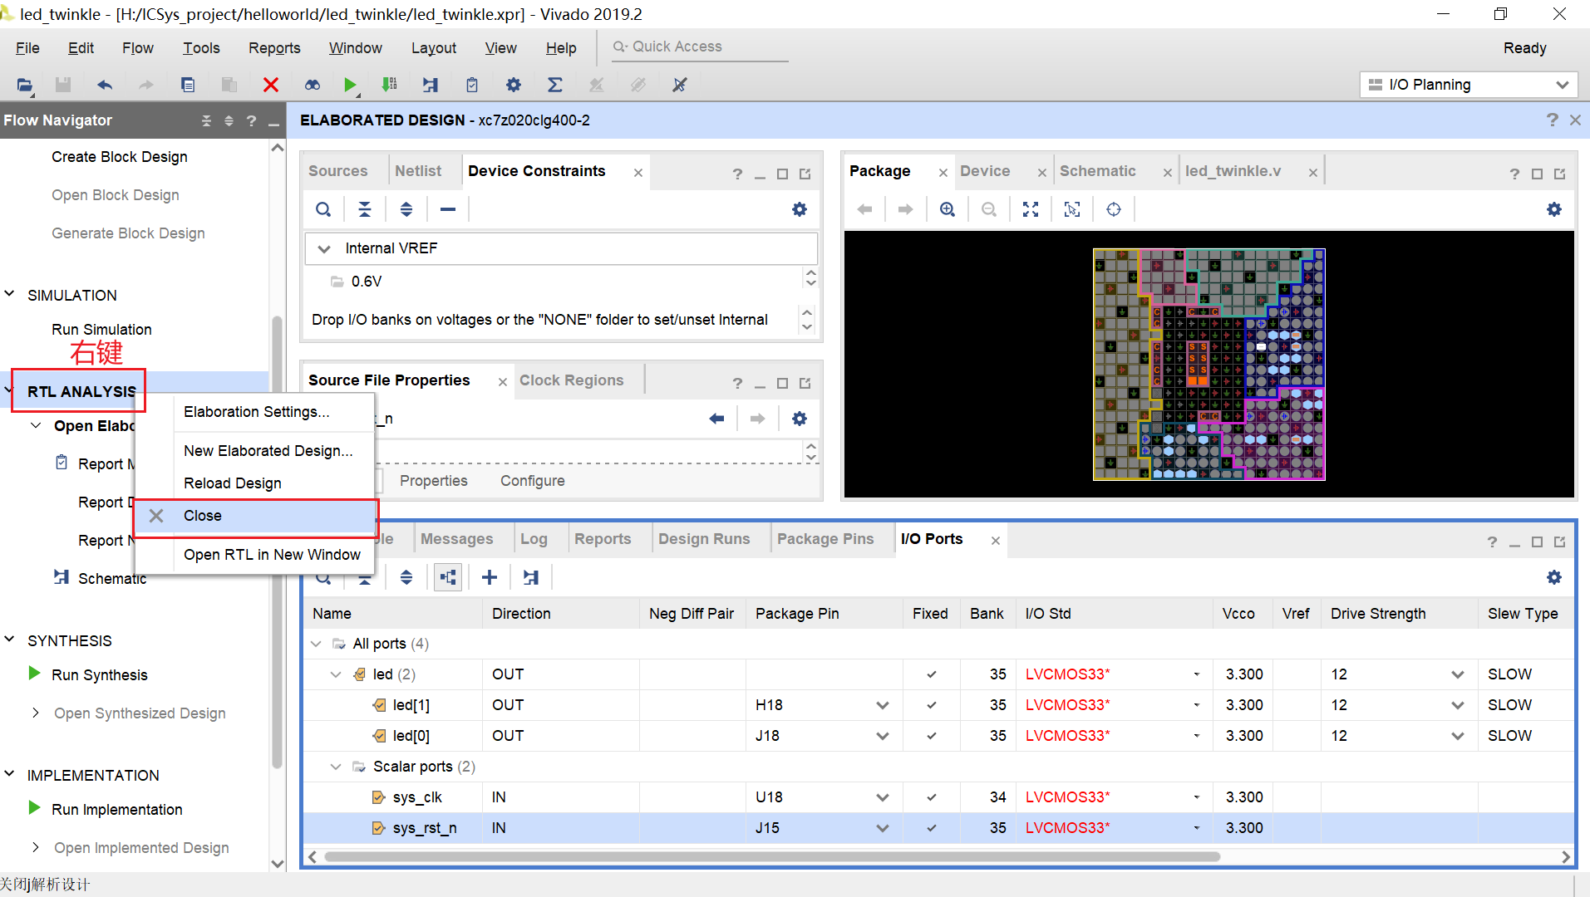
Task: Open the I/O Planning layout dropdown
Action: point(1468,85)
